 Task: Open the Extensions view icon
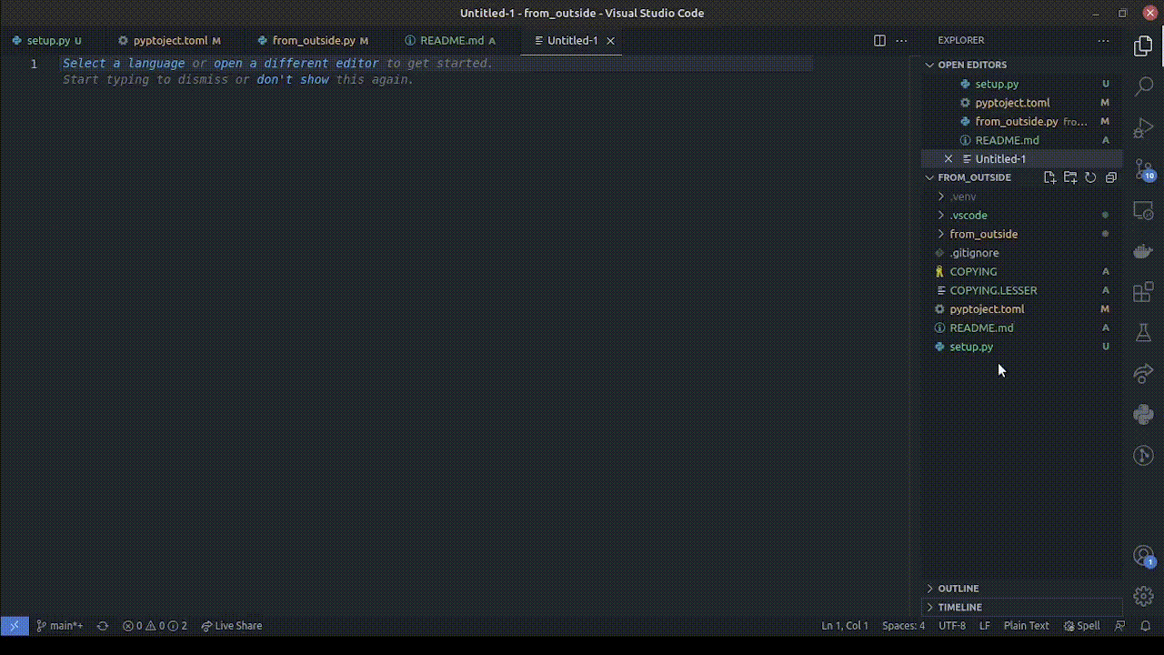[x=1143, y=293]
